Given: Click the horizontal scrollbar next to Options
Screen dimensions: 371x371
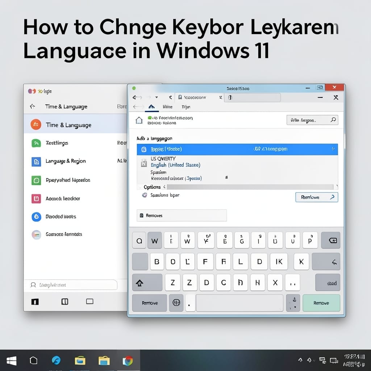Looking at the screenshot, I should (x=250, y=187).
